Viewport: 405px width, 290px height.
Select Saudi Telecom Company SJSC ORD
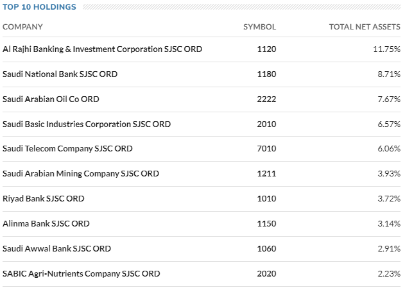[67, 149]
